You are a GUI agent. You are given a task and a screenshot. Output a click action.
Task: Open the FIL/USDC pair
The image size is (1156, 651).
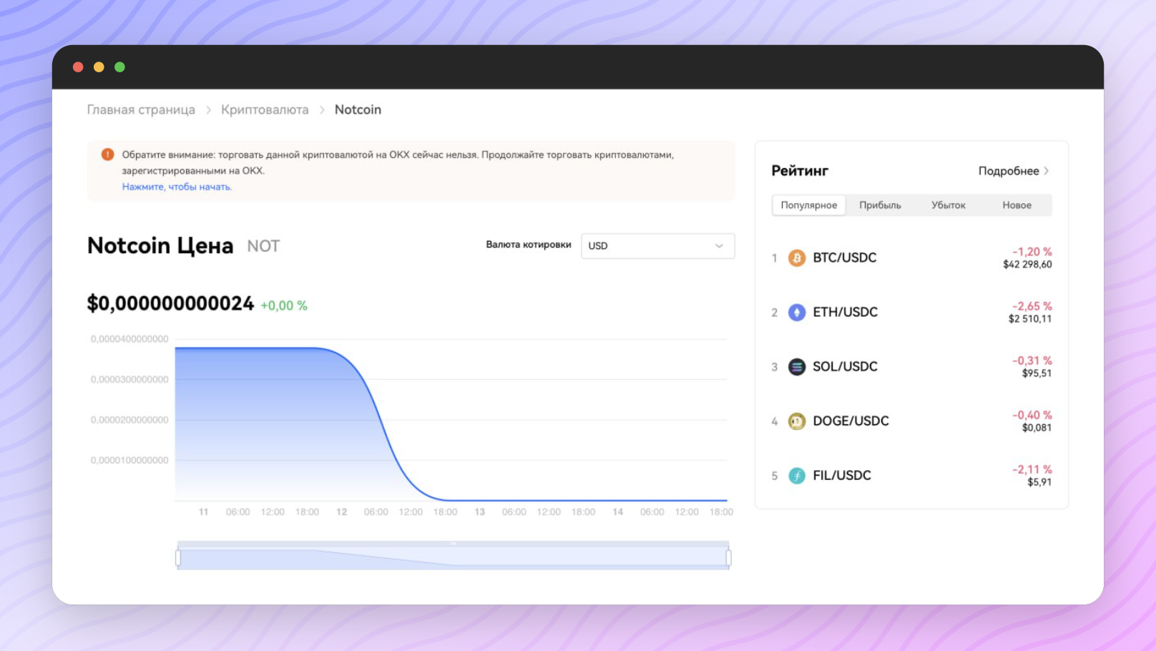pos(842,476)
